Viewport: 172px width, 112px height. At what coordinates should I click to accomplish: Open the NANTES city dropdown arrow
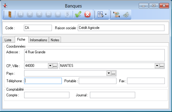[157, 66]
